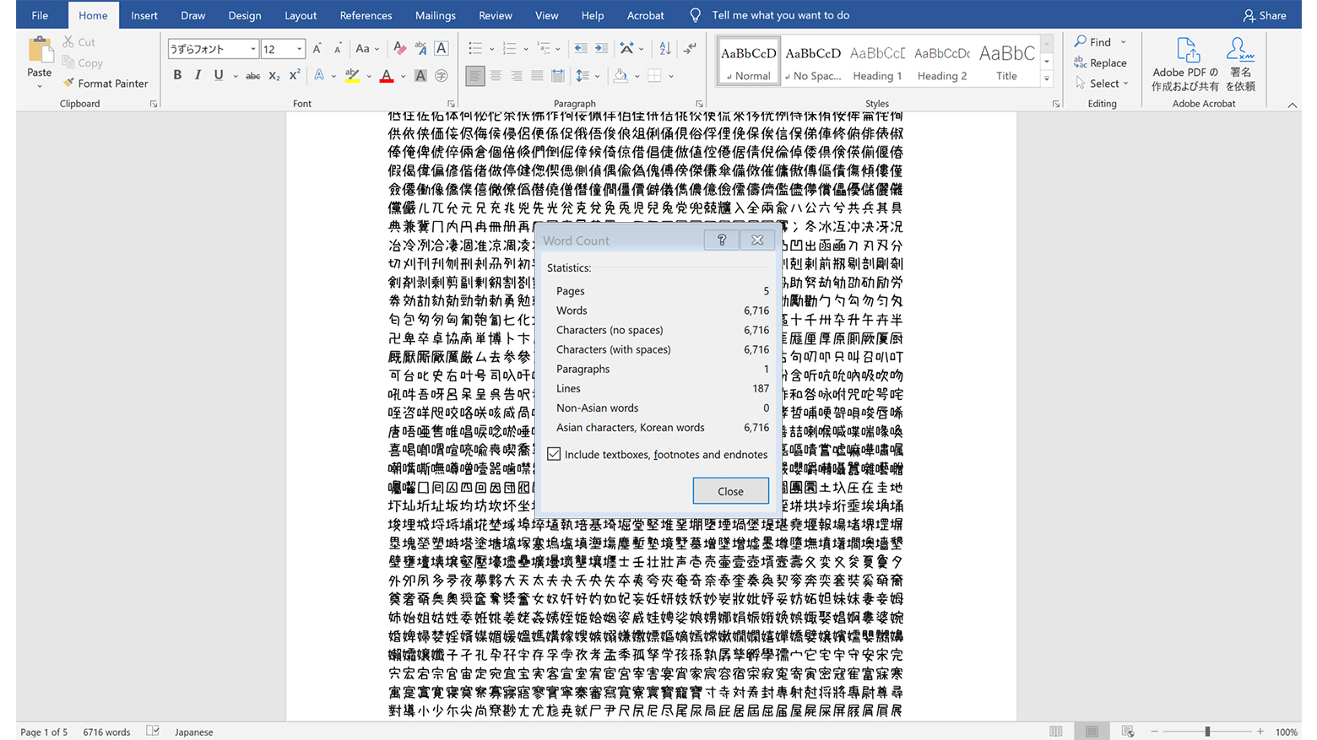Increase font size with Grow Font
This screenshot has height=740, width=1317.
317,49
